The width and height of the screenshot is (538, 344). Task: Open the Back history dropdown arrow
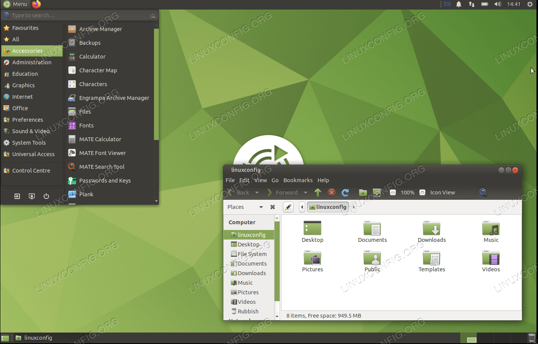click(x=257, y=192)
